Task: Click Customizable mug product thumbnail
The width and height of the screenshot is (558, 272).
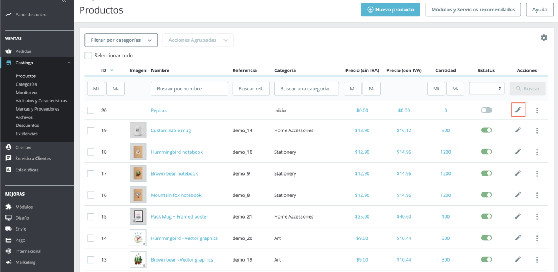Action: click(138, 130)
